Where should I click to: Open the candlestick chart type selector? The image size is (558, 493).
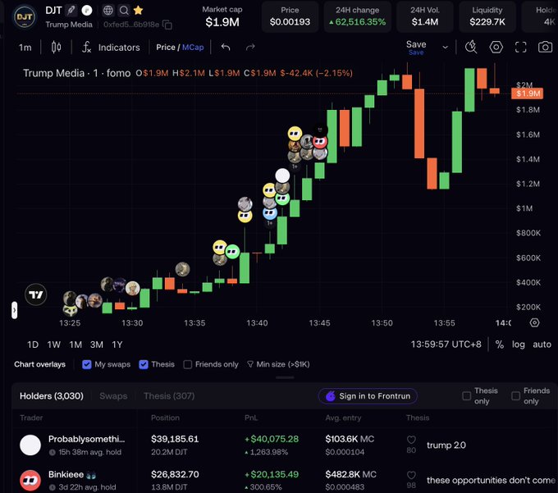57,47
